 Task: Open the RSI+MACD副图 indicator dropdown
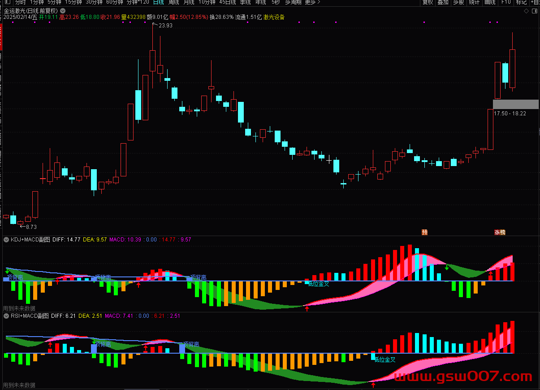(6, 316)
